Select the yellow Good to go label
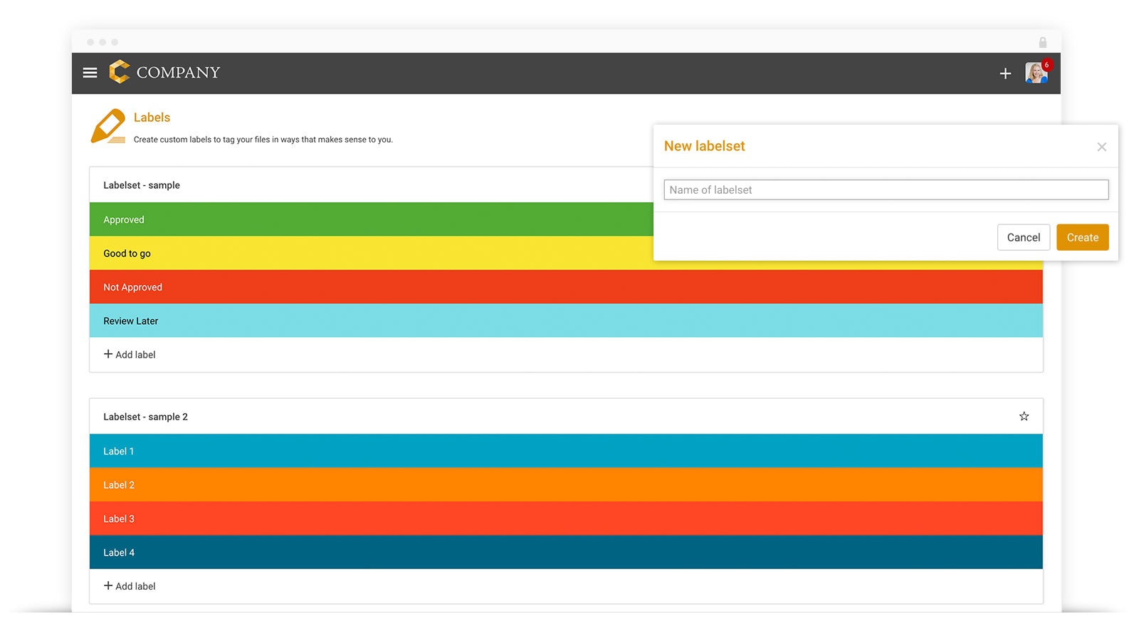This screenshot has height=641, width=1139. click(x=370, y=254)
